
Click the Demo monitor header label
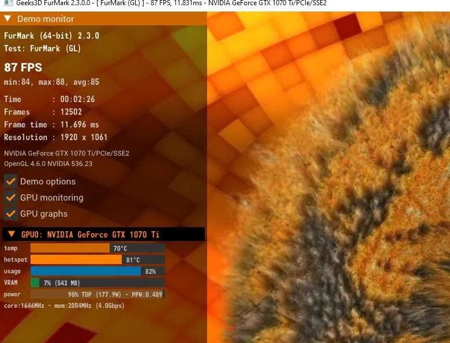(45, 18)
